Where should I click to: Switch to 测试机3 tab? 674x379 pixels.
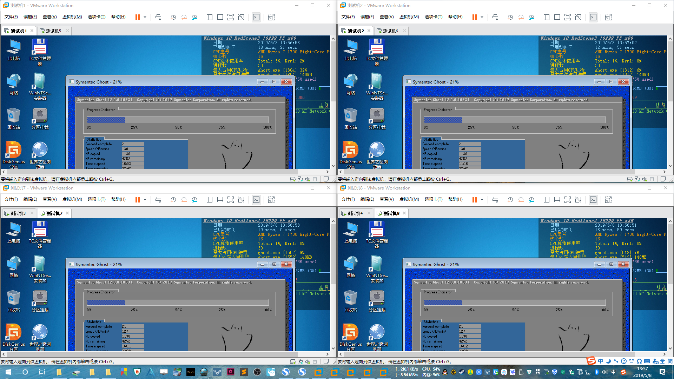(x=18, y=213)
